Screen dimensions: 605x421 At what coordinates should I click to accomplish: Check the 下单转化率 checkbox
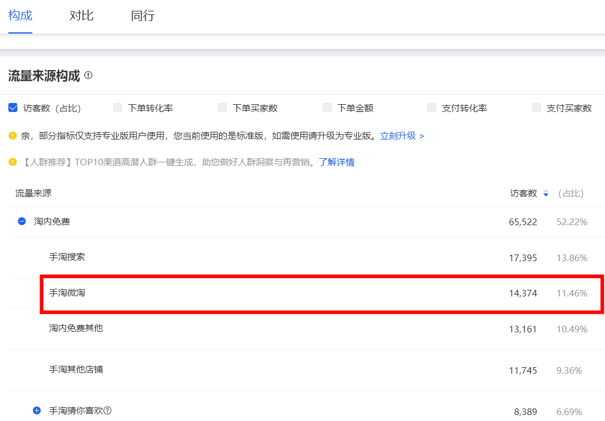(118, 108)
